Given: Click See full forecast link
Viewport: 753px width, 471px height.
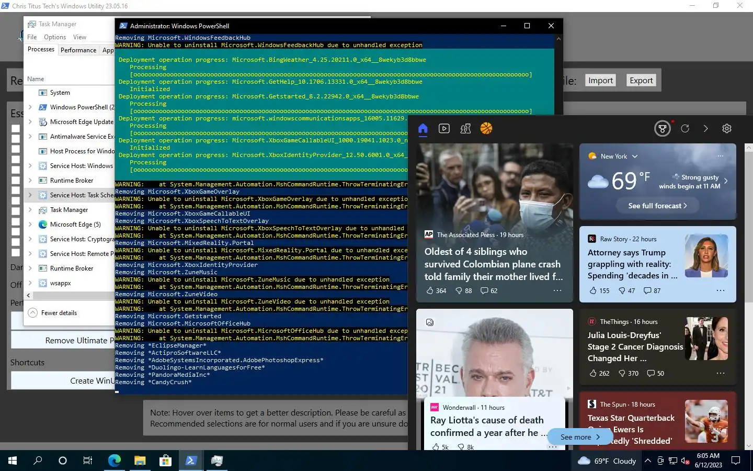Looking at the screenshot, I should (657, 206).
